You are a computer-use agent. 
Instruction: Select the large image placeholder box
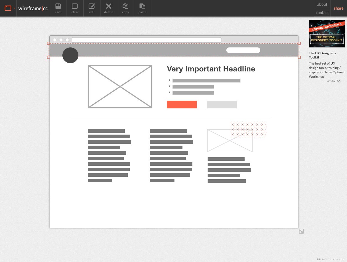120,87
